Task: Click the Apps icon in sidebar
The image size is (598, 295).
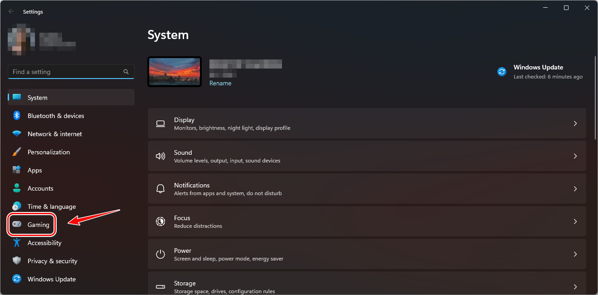Action: click(x=17, y=170)
